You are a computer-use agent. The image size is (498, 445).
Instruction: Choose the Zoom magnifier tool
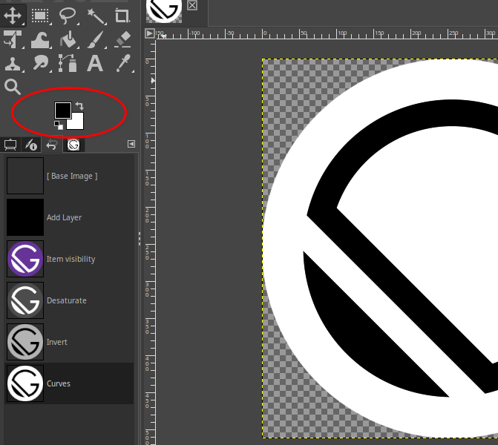(x=13, y=88)
